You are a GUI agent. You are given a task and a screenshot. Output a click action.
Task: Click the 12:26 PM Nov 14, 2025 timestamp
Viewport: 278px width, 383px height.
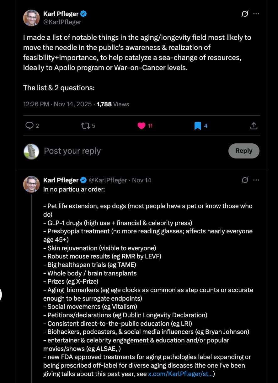click(57, 104)
